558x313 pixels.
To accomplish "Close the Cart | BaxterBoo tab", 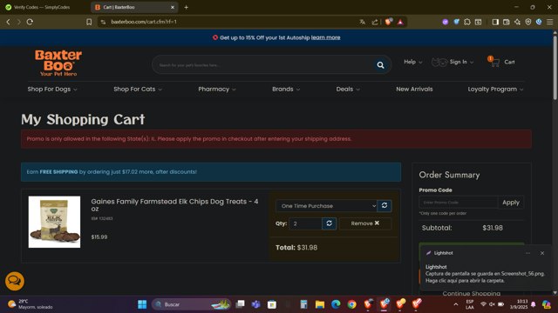I will coord(173,7).
